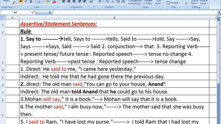Apply comma style
Image resolution: width=221 pixels, height=124 pixels.
pos(112,1)
